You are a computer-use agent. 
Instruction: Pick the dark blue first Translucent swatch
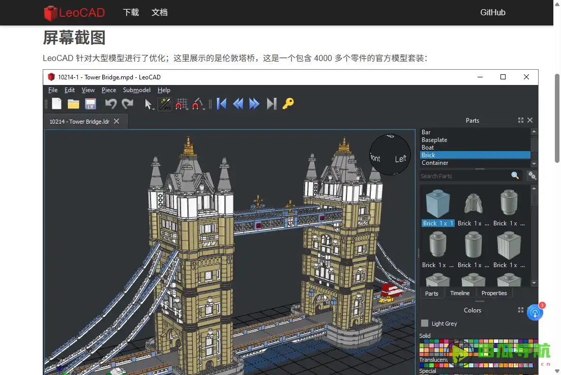coord(422,365)
